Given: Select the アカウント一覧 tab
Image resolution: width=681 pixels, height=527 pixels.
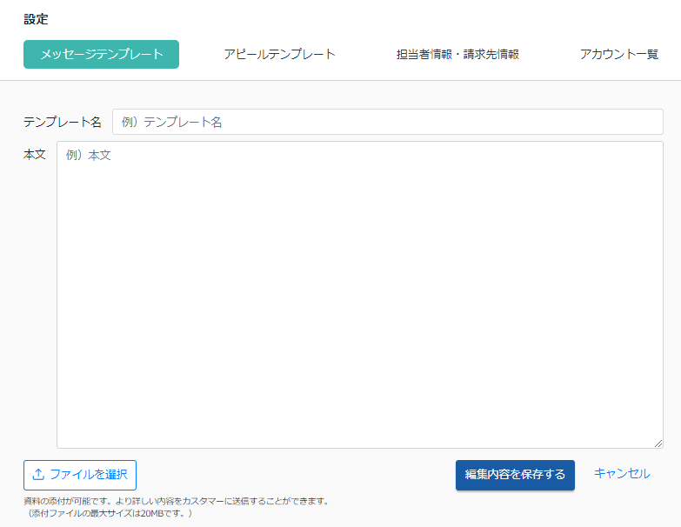Looking at the screenshot, I should point(619,54).
